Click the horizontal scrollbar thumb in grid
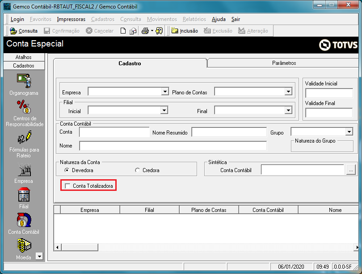The height and width of the screenshot is (274, 362). tap(80, 248)
